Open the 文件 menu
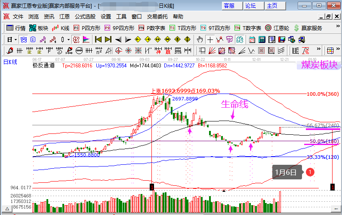 [x=18, y=17]
